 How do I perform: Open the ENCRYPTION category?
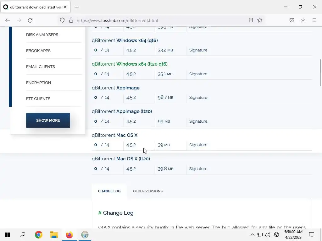tap(38, 83)
